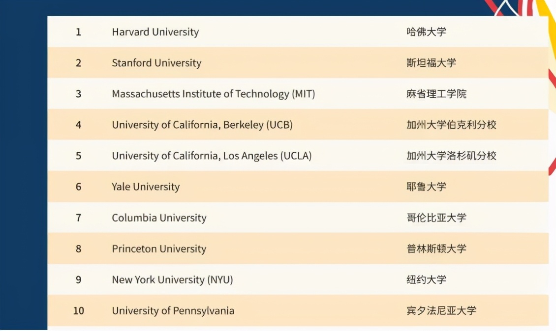Select the Stanford University entry
556x331 pixels.
tap(156, 63)
